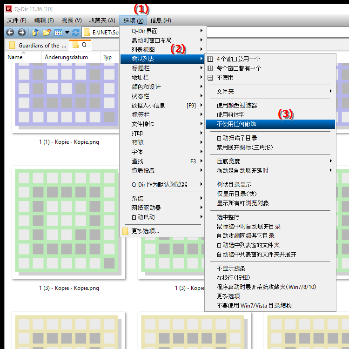Open the 视图 (V) menu
The height and width of the screenshot is (349, 349).
pos(72,20)
